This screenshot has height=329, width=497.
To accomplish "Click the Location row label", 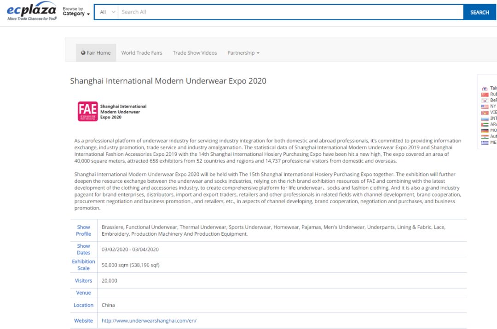I will coord(83,305).
